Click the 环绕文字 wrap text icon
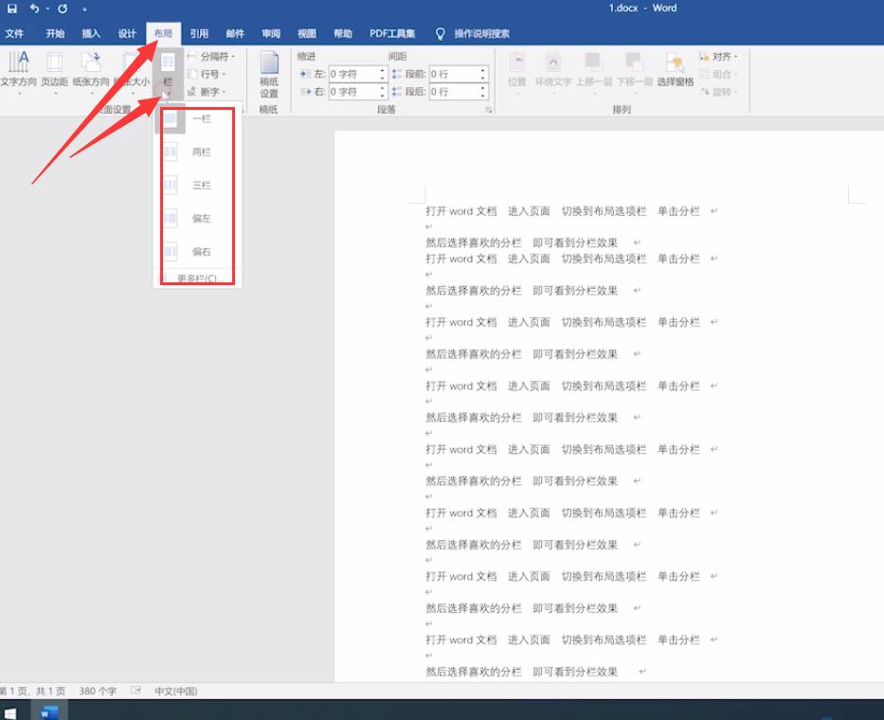This screenshot has height=720, width=884. pyautogui.click(x=553, y=70)
